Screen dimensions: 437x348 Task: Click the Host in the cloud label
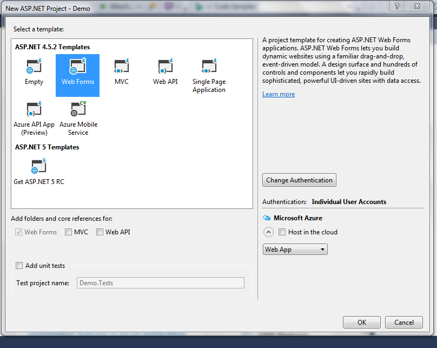pyautogui.click(x=313, y=232)
